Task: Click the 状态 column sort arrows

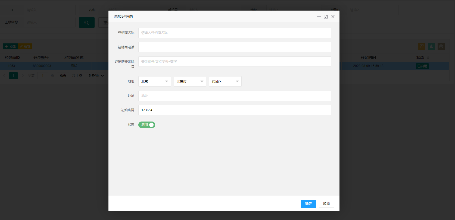Action: 428,58
